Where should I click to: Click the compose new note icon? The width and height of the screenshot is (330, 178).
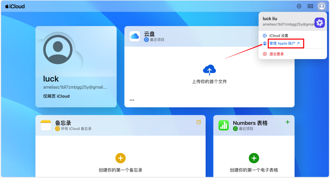pyautogui.click(x=199, y=122)
